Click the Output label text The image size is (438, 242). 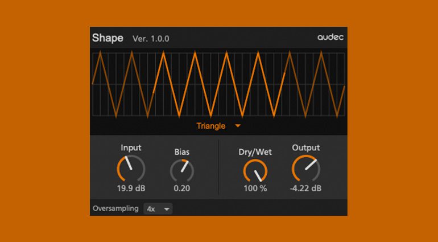(x=306, y=147)
